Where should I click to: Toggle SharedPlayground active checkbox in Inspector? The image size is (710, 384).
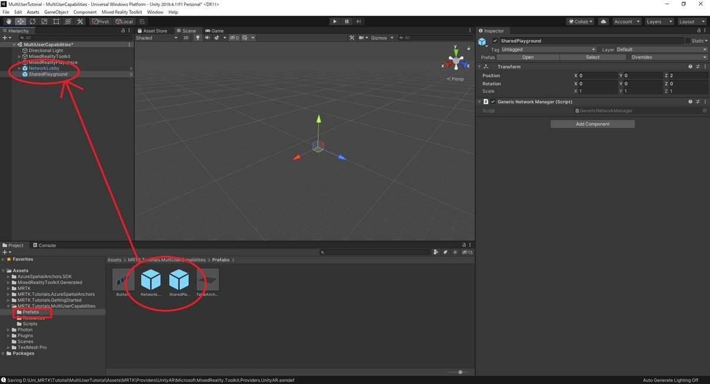coord(495,41)
